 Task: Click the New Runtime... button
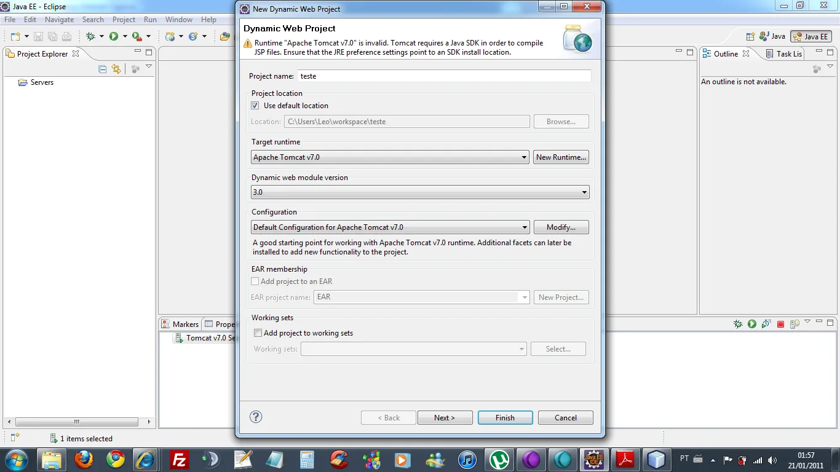(561, 157)
